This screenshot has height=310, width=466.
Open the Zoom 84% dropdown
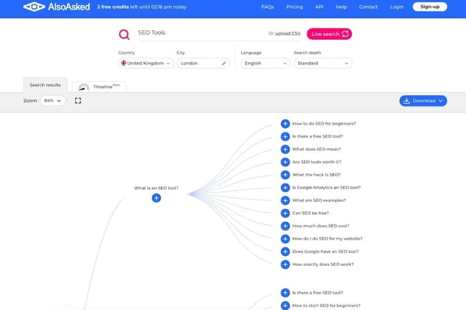52,101
